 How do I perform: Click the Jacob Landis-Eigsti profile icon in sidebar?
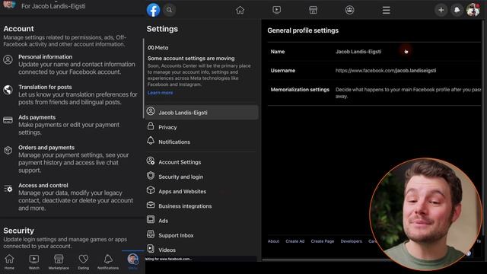pos(151,111)
